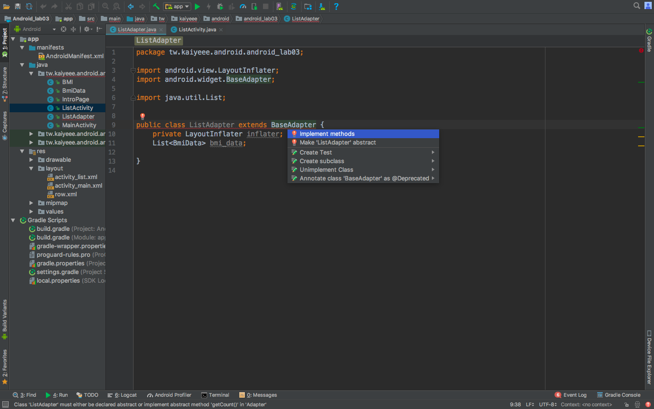Click the Search Everywhere magnifier icon
The width and height of the screenshot is (654, 409).
[x=637, y=6]
